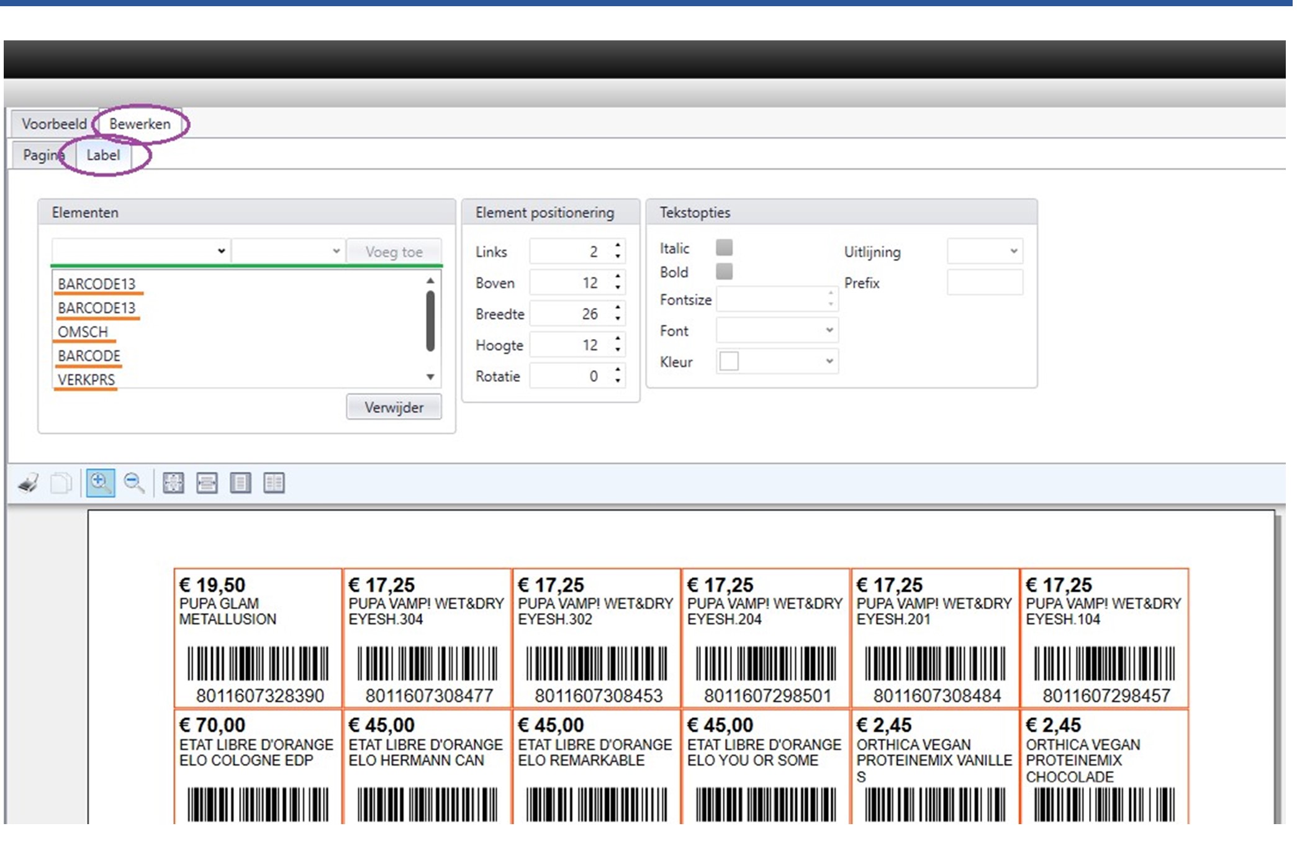Select the Label sub-tab

pos(103,155)
